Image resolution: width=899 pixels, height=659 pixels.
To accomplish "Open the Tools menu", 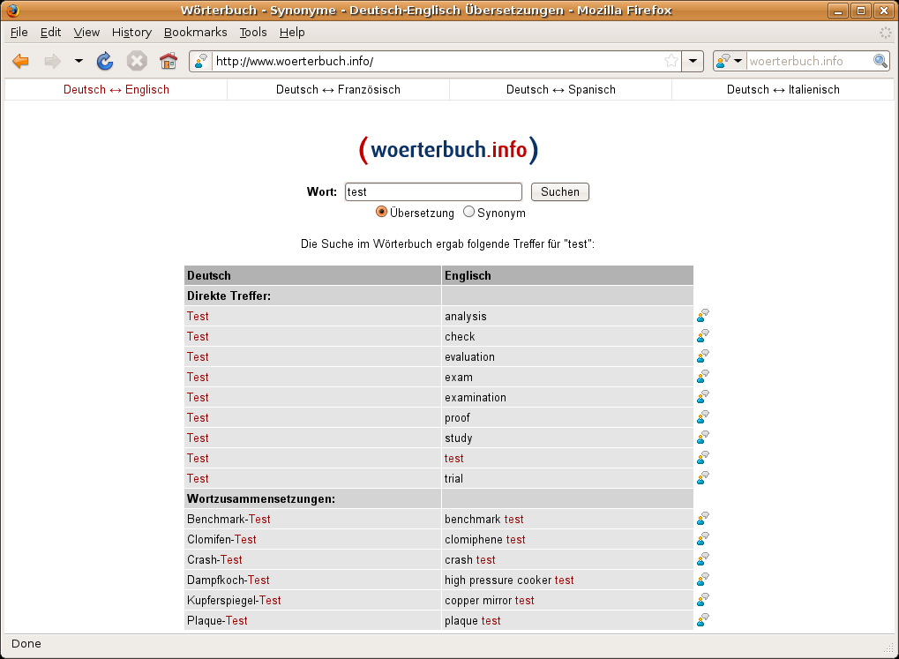I will 253,33.
